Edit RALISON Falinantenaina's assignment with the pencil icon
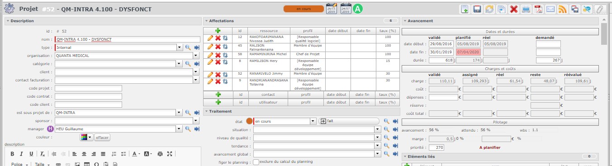Image resolution: width=612 pixels, height=166 pixels. [x=210, y=47]
